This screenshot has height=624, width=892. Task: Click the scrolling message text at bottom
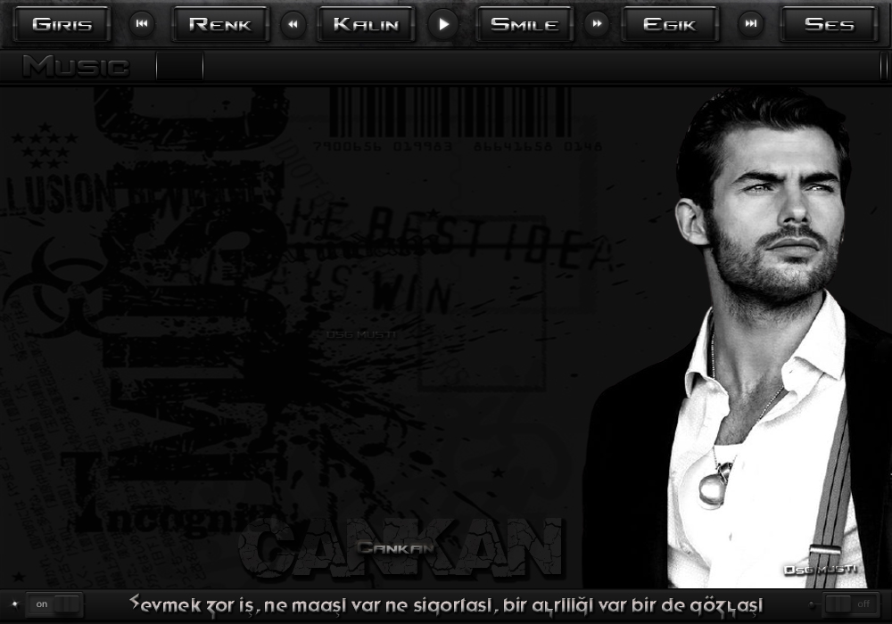(x=446, y=603)
